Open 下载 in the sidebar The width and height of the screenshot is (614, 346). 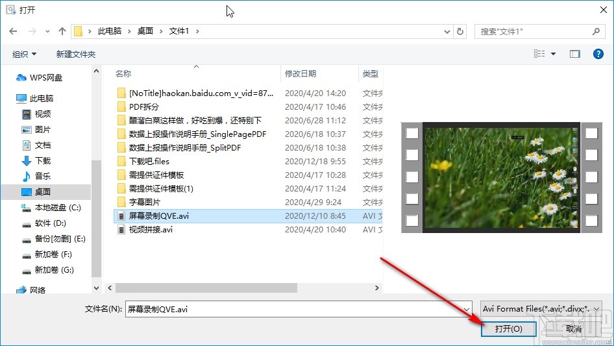(36, 160)
